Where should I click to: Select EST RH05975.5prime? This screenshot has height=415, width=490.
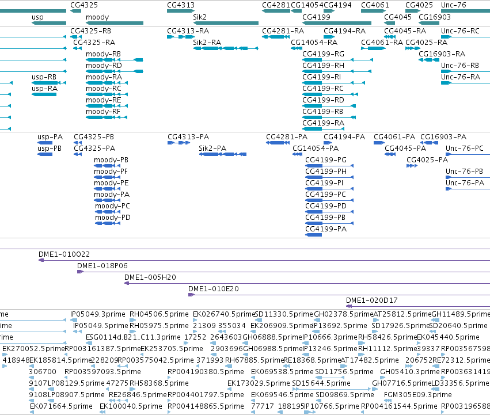pos(159,326)
